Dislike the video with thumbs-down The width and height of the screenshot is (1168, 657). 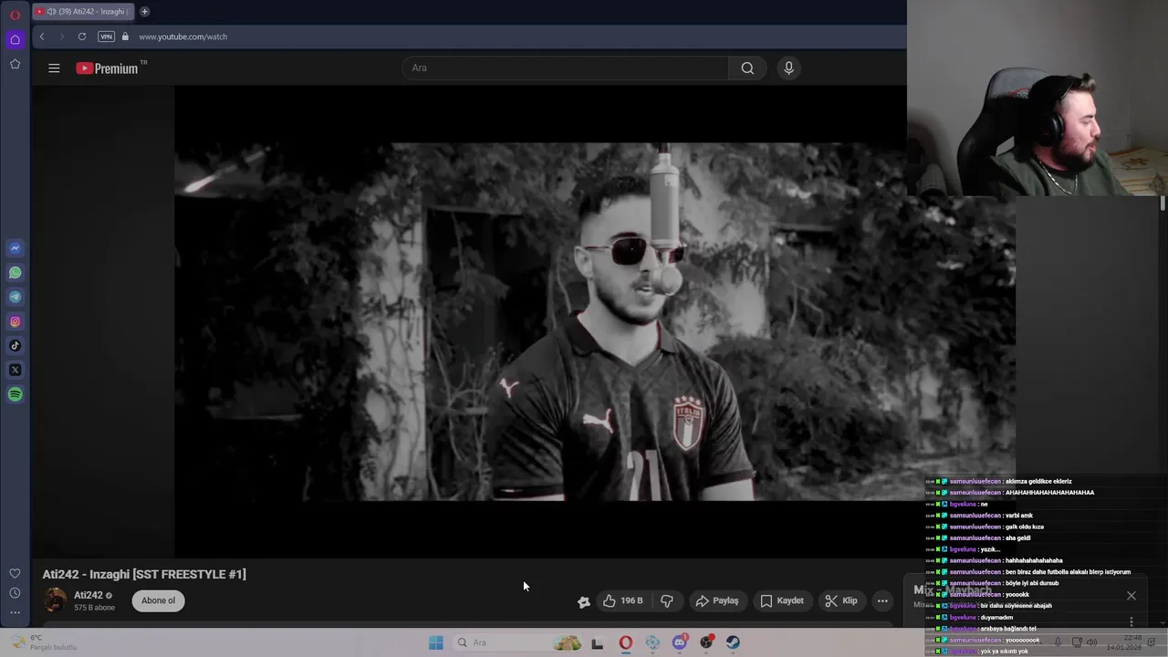pyautogui.click(x=667, y=600)
